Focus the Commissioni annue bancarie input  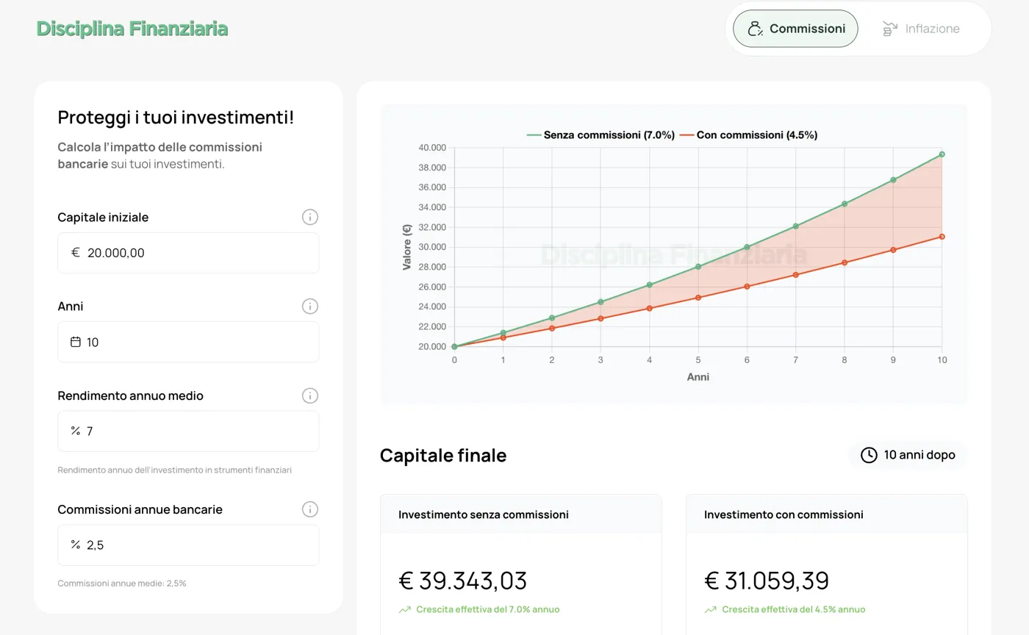[x=188, y=545]
